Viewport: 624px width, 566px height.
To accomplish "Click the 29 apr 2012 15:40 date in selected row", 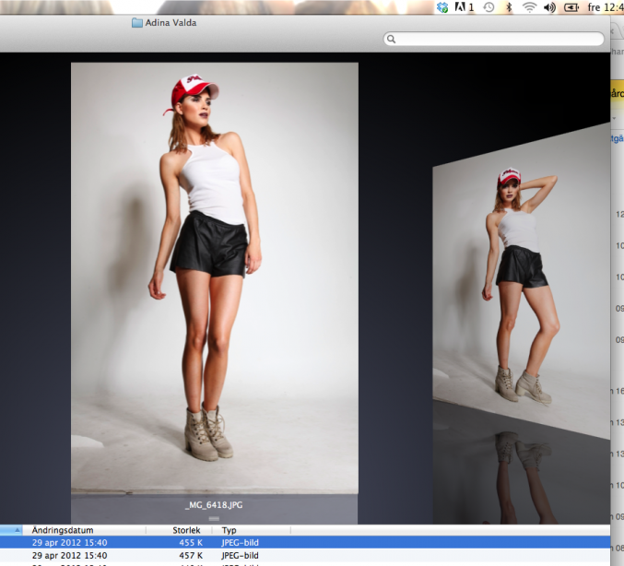I will 70,543.
